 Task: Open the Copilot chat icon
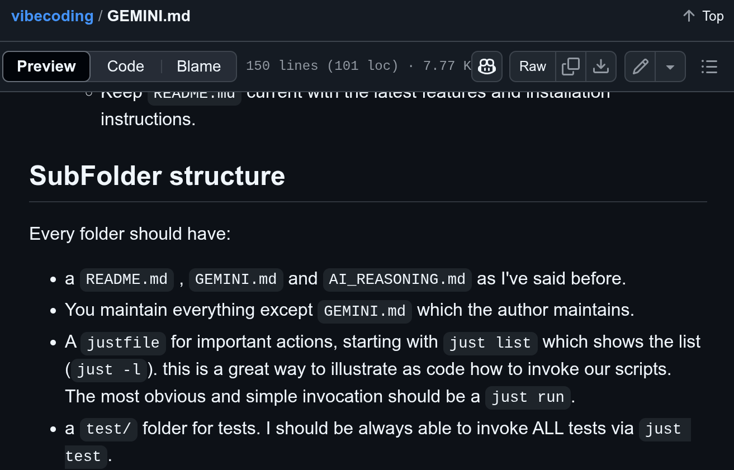tap(487, 67)
